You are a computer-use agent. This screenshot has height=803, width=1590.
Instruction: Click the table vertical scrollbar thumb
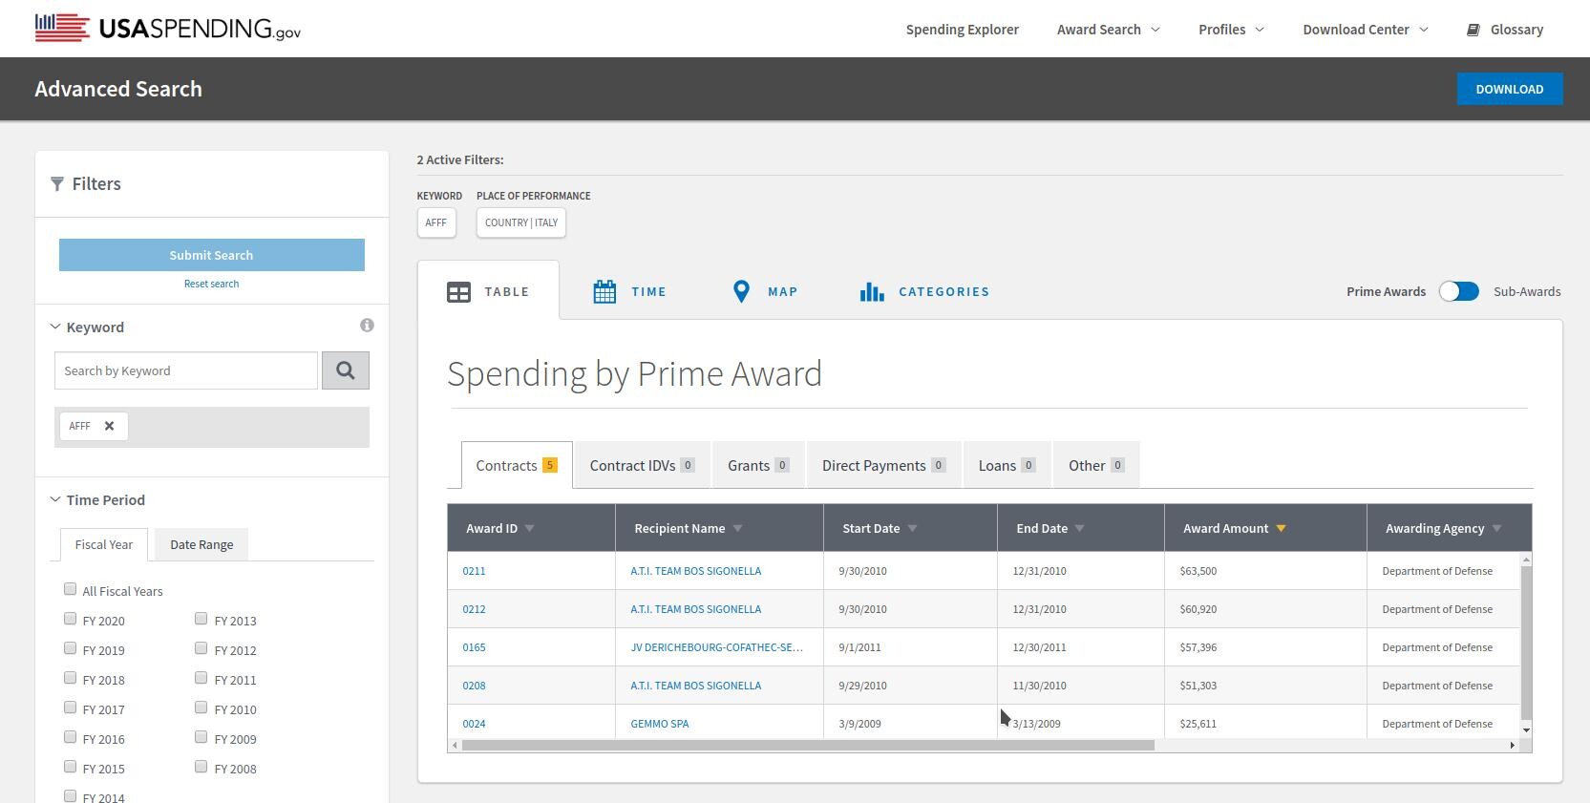(1526, 643)
